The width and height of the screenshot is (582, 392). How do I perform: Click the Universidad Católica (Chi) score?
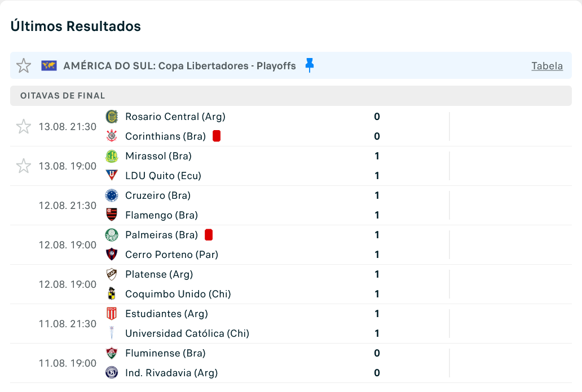point(377,333)
